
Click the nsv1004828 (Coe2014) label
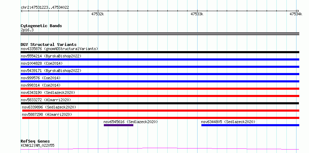(42, 63)
